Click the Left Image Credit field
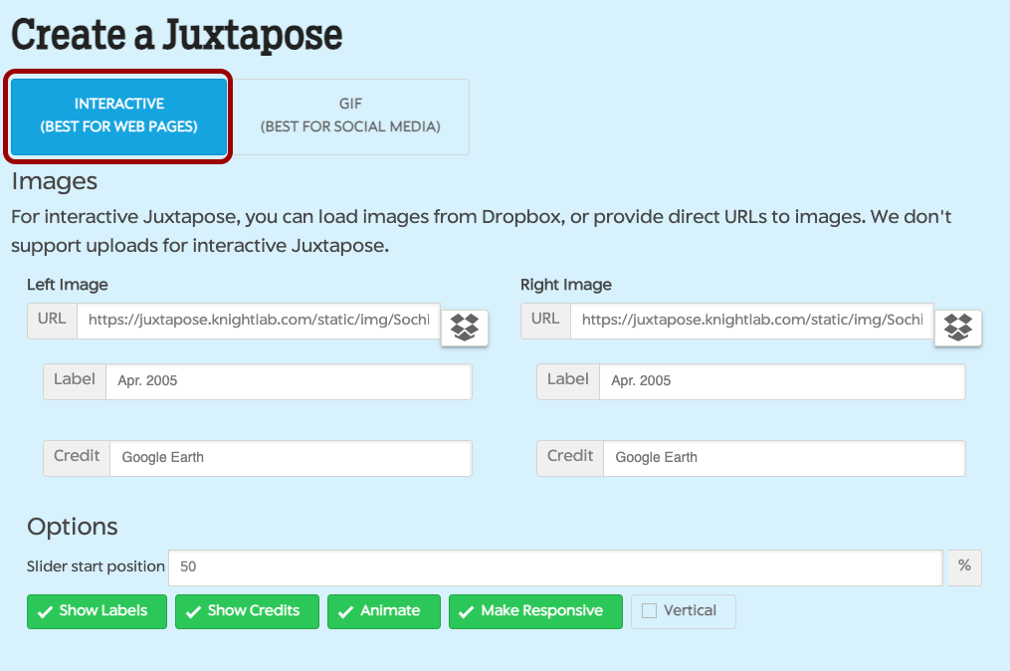The width and height of the screenshot is (1010, 671). (291, 458)
